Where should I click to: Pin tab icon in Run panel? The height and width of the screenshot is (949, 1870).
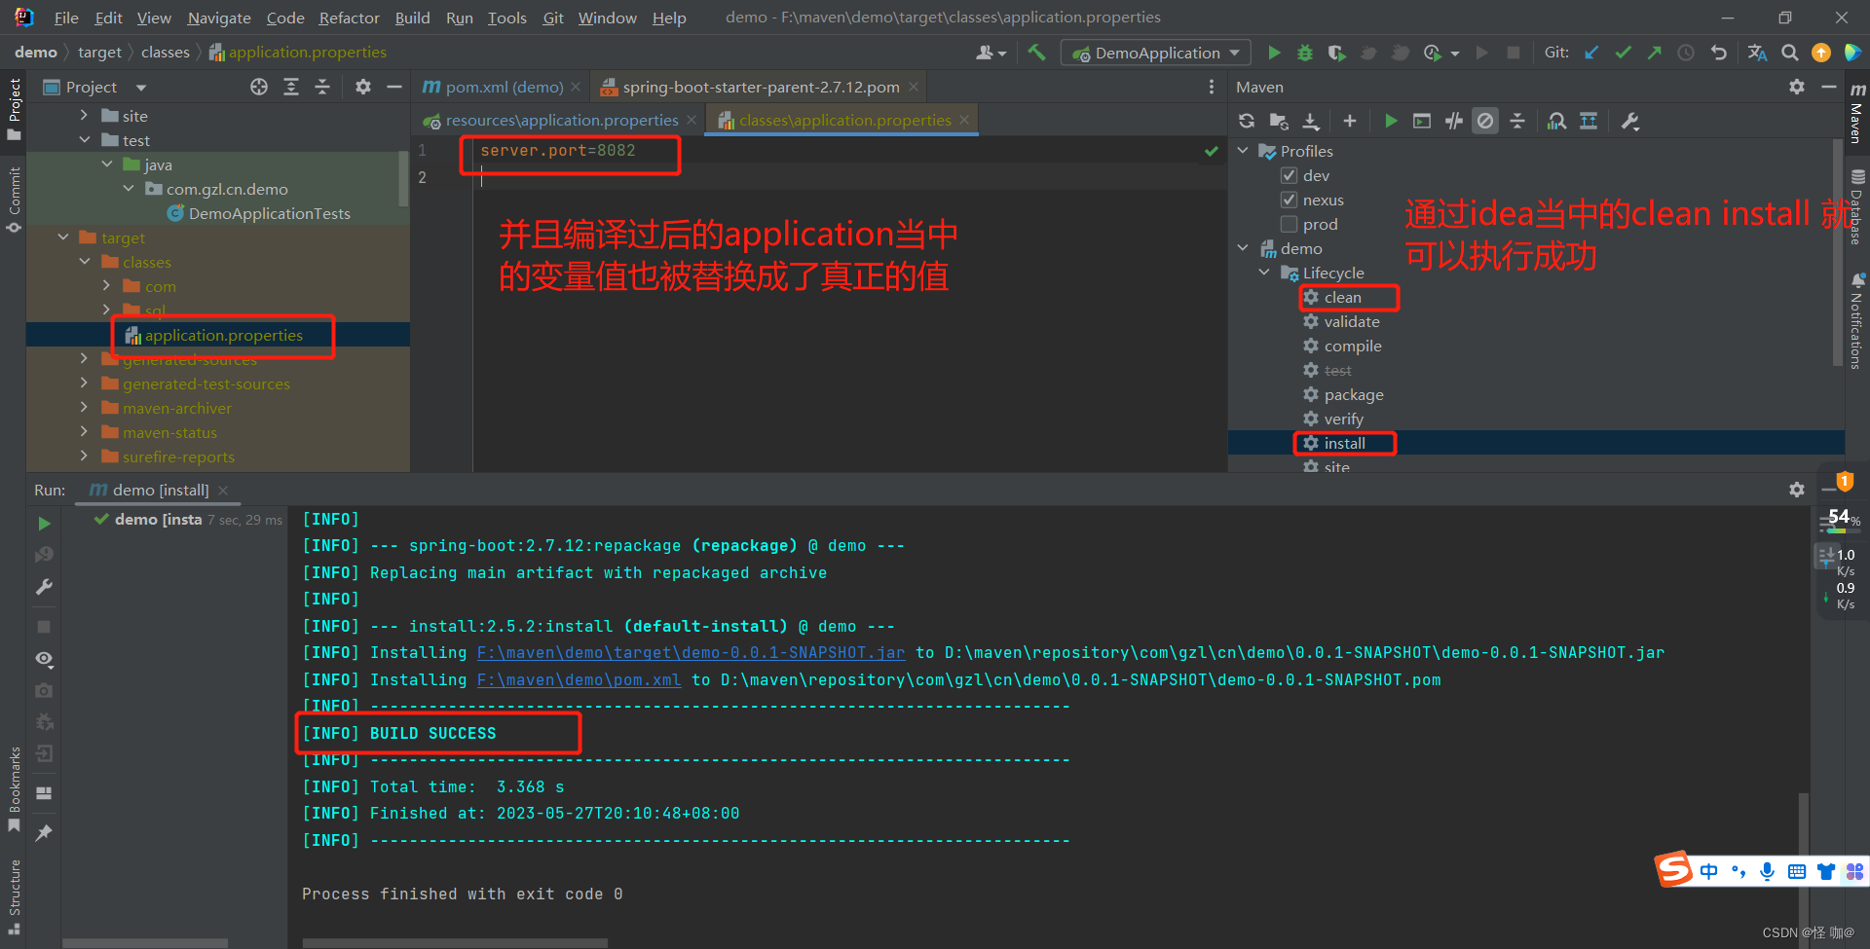pos(44,833)
